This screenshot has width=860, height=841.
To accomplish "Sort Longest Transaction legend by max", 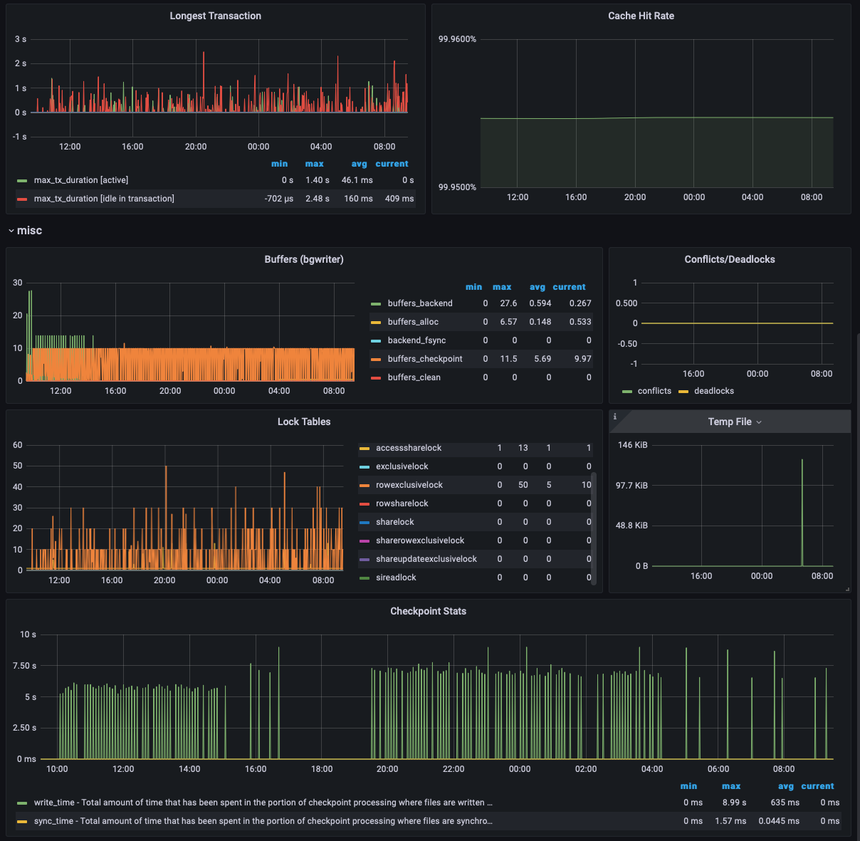I will [x=314, y=164].
